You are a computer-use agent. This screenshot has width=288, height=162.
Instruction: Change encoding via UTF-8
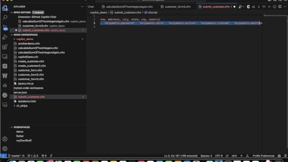tap(219, 156)
